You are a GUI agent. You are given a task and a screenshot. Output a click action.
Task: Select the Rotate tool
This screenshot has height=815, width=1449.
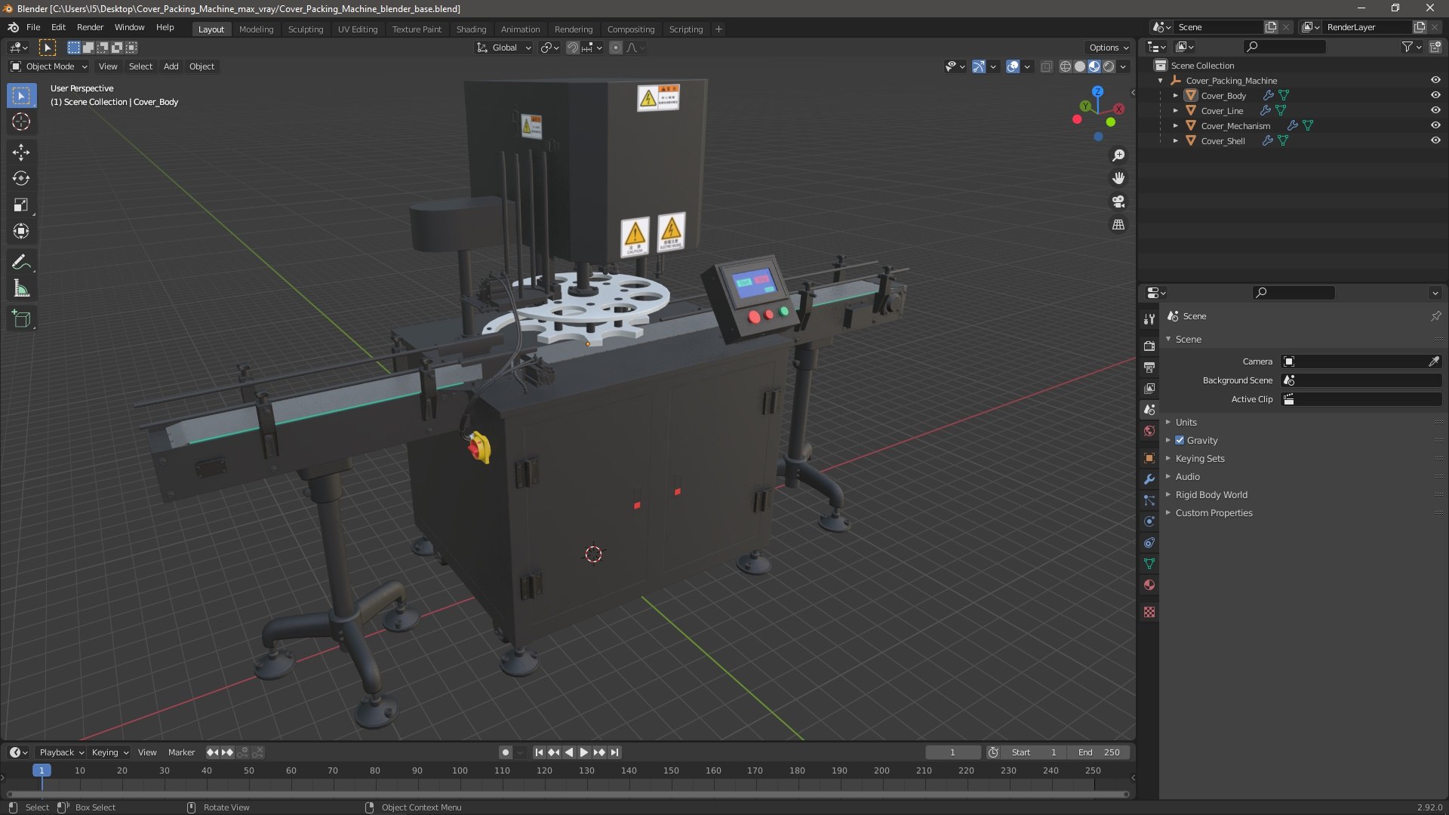click(x=21, y=179)
